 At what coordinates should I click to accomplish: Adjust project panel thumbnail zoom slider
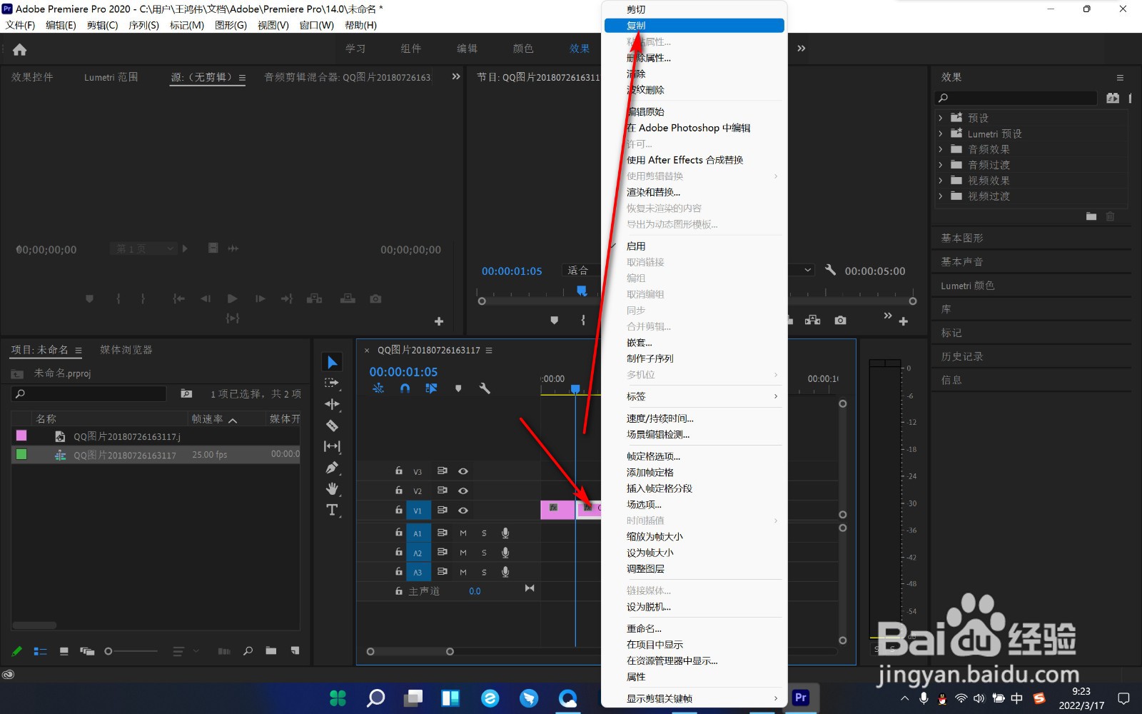click(x=108, y=651)
